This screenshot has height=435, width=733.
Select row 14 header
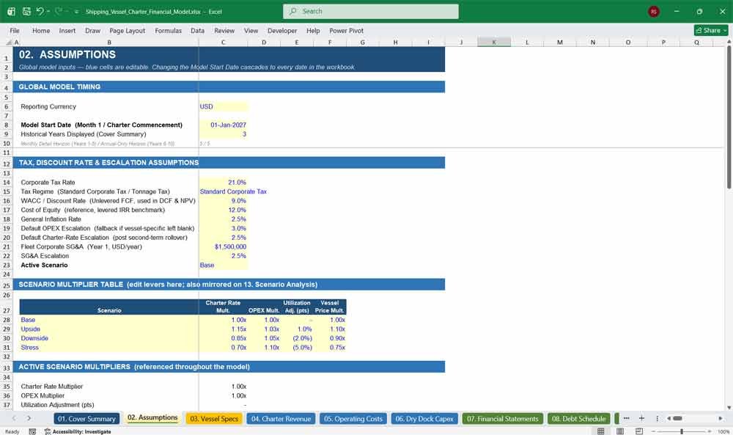tap(7, 183)
